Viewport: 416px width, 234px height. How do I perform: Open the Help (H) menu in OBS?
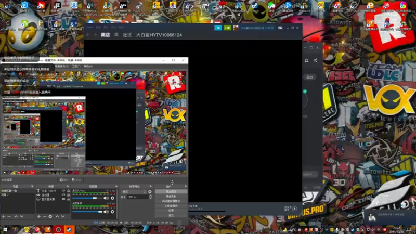[88, 67]
